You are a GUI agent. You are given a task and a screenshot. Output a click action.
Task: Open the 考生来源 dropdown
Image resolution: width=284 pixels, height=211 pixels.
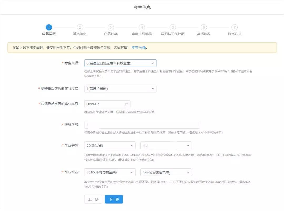tap(120, 63)
